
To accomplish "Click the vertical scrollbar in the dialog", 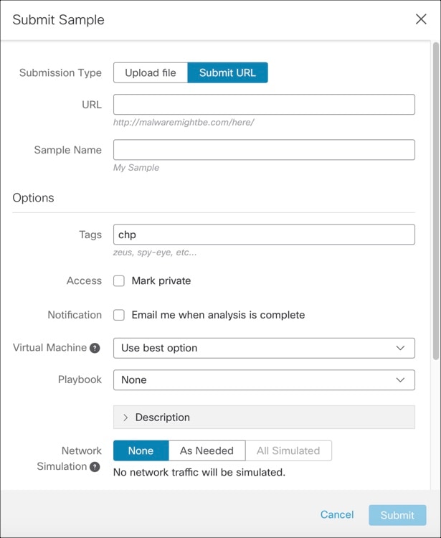I will click(435, 201).
